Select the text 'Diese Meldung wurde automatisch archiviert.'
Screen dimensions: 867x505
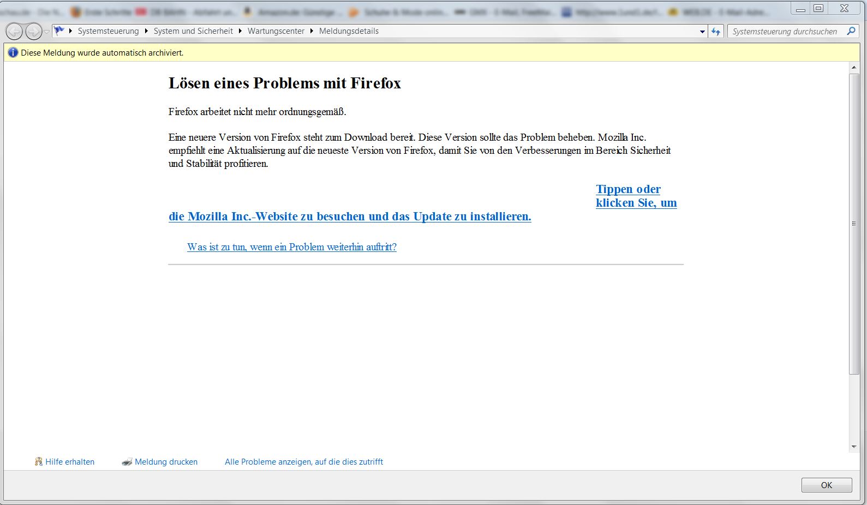(x=102, y=53)
